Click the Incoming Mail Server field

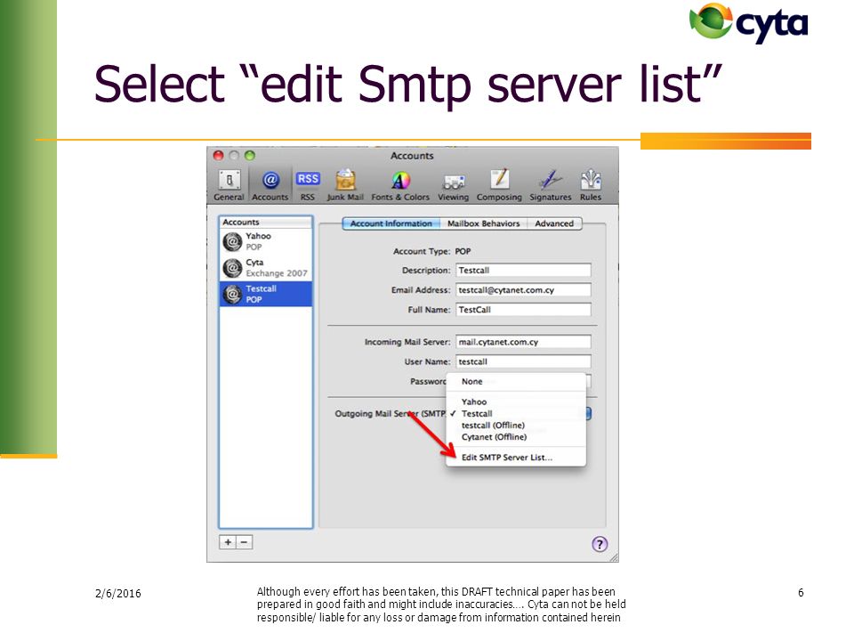click(523, 342)
